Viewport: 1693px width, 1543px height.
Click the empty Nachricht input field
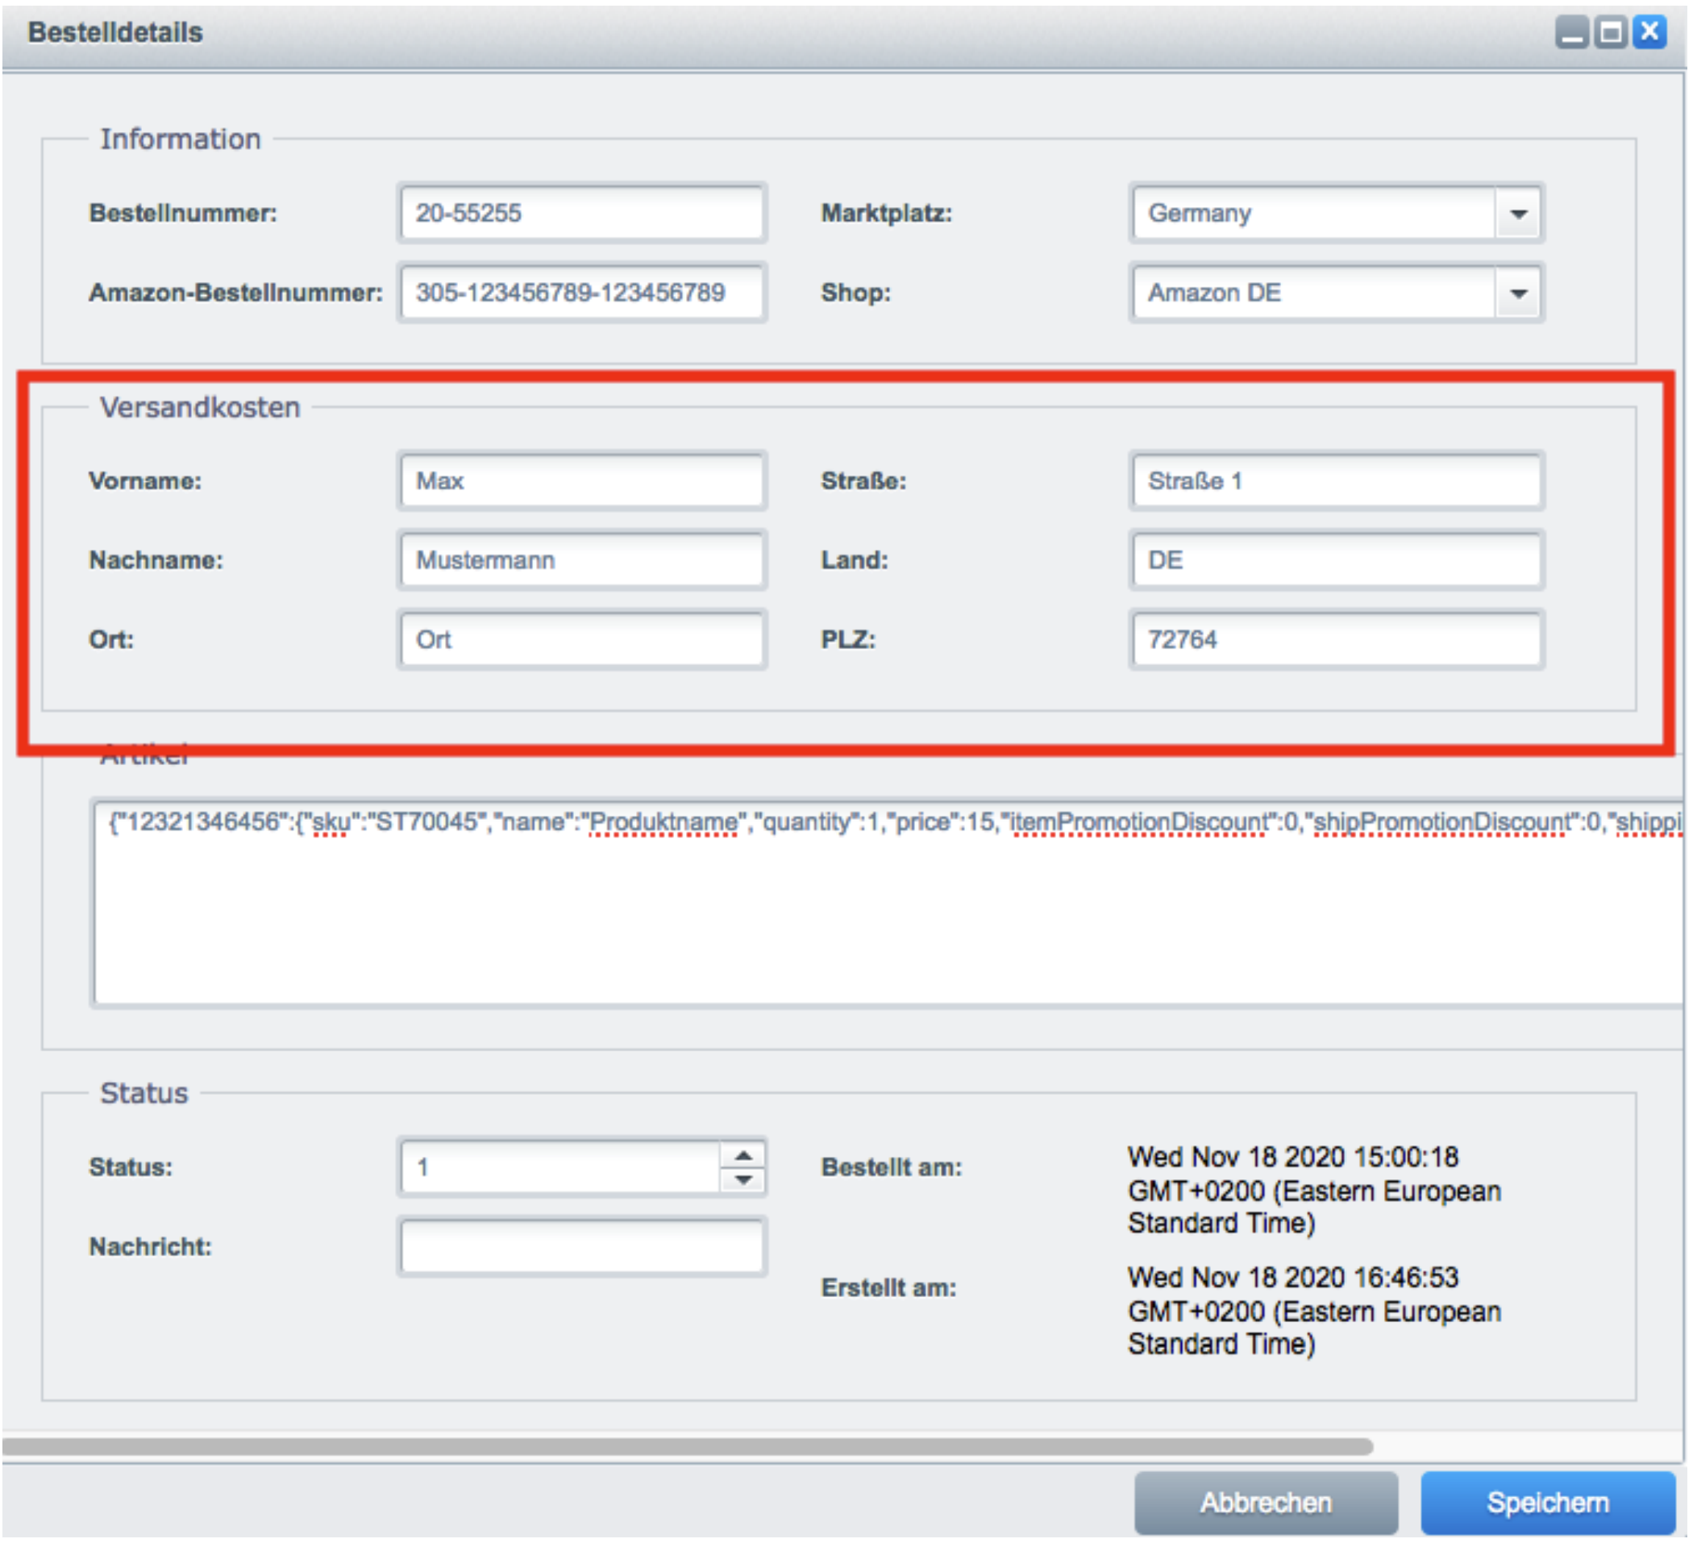click(581, 1246)
